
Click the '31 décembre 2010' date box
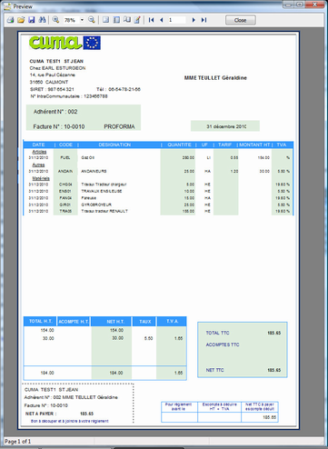[x=225, y=126]
